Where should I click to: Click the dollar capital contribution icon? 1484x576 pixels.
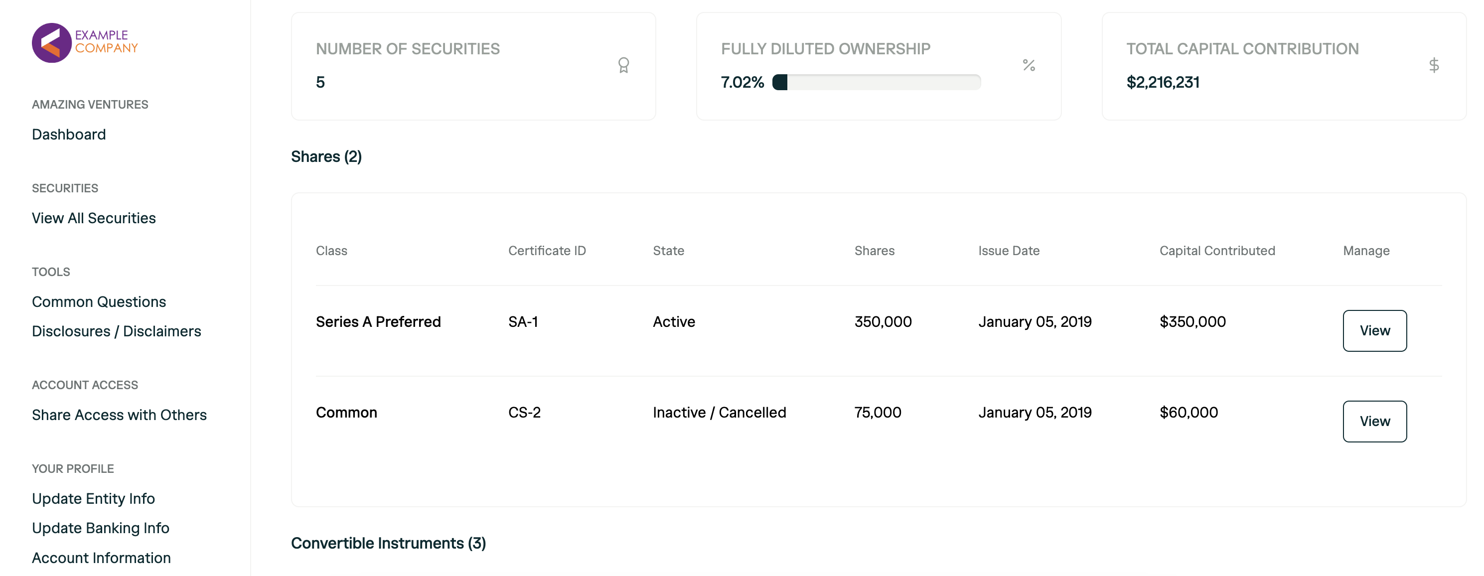tap(1434, 65)
